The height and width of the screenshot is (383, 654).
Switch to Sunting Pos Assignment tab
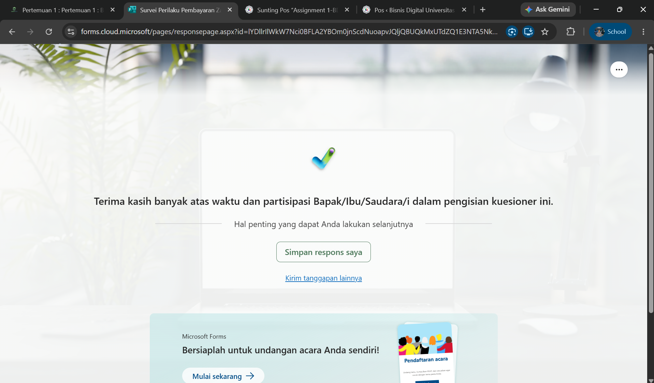(297, 10)
